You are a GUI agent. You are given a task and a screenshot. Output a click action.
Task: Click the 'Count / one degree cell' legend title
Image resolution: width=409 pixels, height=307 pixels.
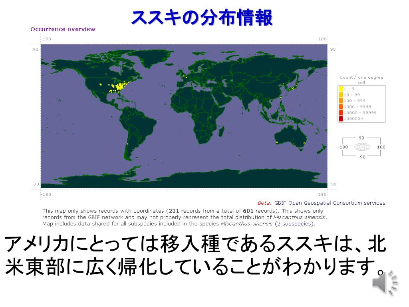coord(361,80)
